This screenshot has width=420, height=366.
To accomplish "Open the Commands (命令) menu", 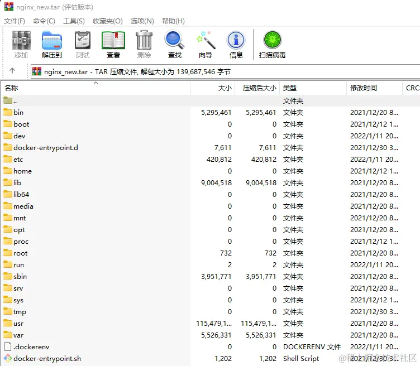I will click(44, 21).
